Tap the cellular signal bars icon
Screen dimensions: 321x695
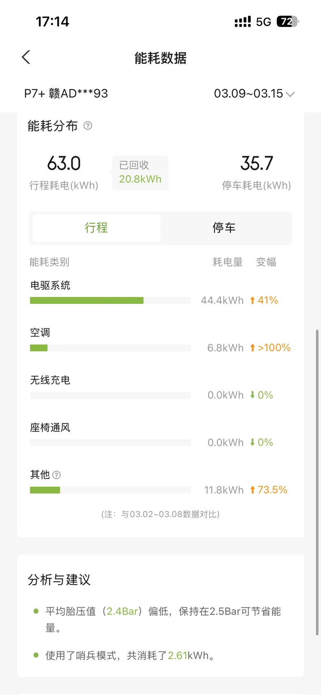tap(242, 22)
